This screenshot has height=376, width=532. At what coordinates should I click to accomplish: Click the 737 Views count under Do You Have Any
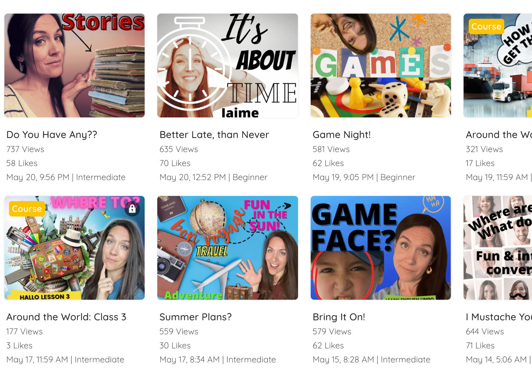click(25, 149)
